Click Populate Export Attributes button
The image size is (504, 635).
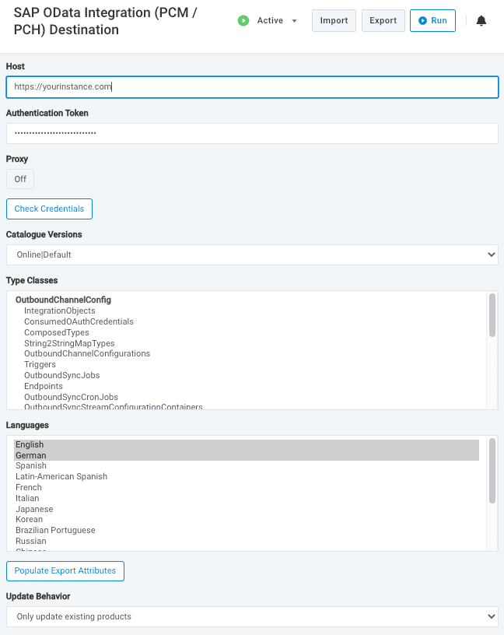point(65,570)
